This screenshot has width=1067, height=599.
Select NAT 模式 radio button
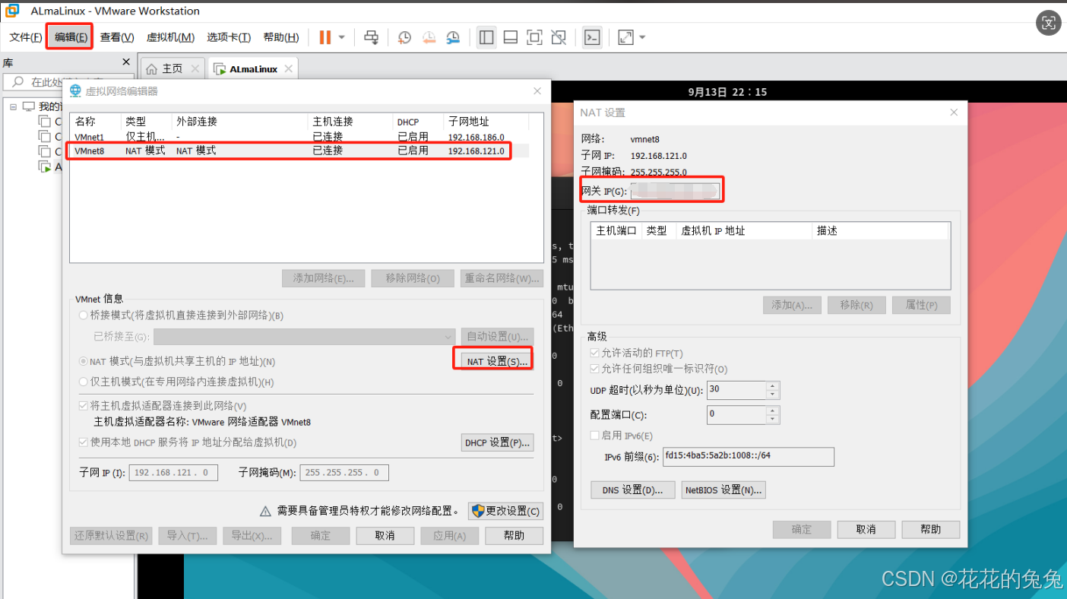(84, 362)
